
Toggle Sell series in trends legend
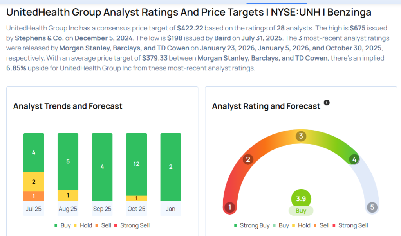[x=103, y=225]
